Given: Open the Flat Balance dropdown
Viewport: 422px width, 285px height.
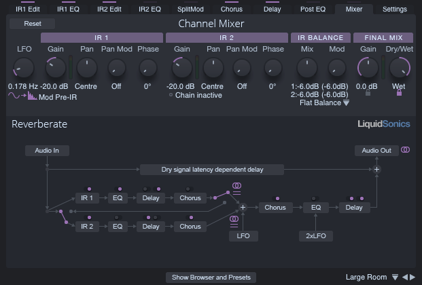Looking at the screenshot, I should click(324, 102).
